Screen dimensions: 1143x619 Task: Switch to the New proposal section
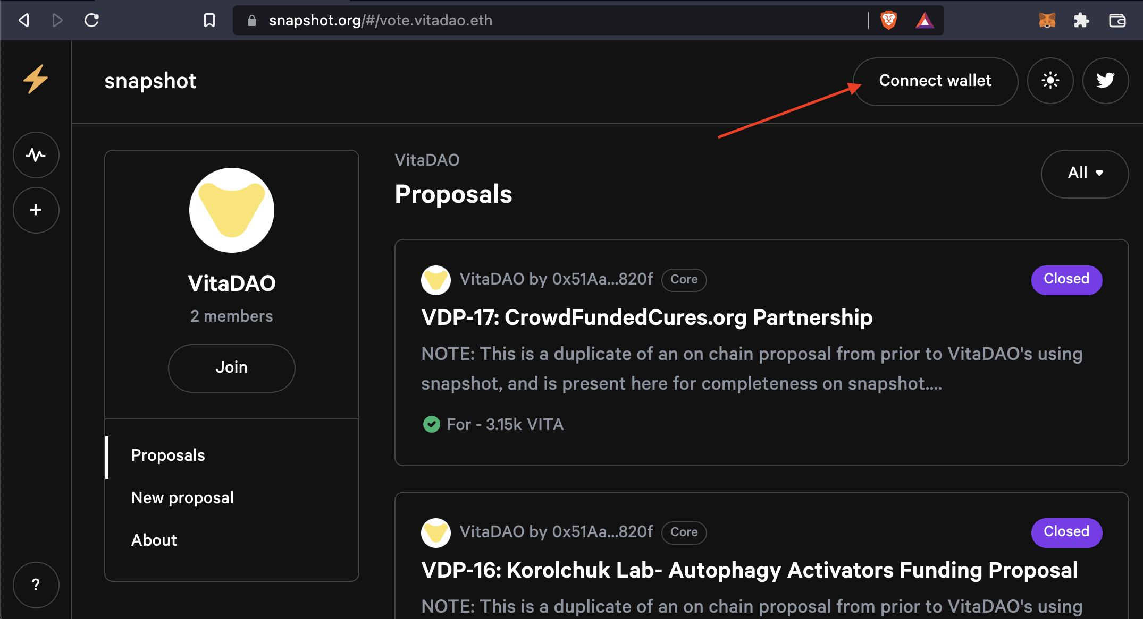pyautogui.click(x=182, y=497)
